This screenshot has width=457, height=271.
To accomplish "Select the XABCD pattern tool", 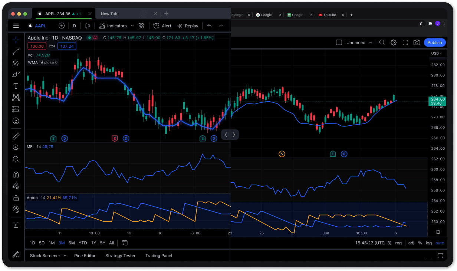I will tap(16, 97).
